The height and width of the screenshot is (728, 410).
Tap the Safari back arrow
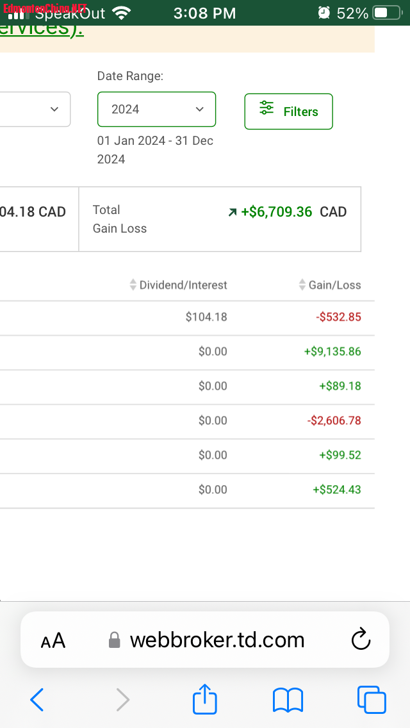(x=37, y=699)
